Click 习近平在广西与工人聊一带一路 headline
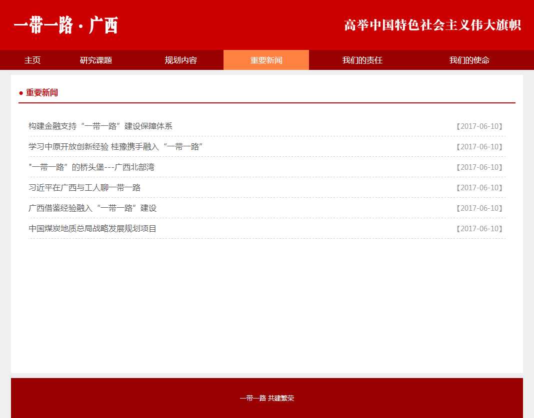The image size is (534, 418). 84,188
